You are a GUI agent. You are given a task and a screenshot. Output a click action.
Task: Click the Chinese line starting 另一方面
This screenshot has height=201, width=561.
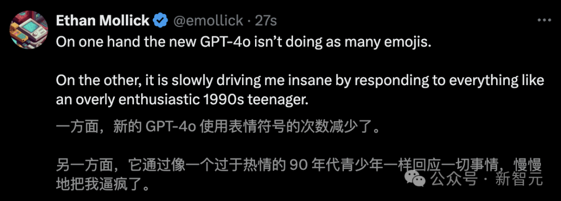tap(300, 166)
